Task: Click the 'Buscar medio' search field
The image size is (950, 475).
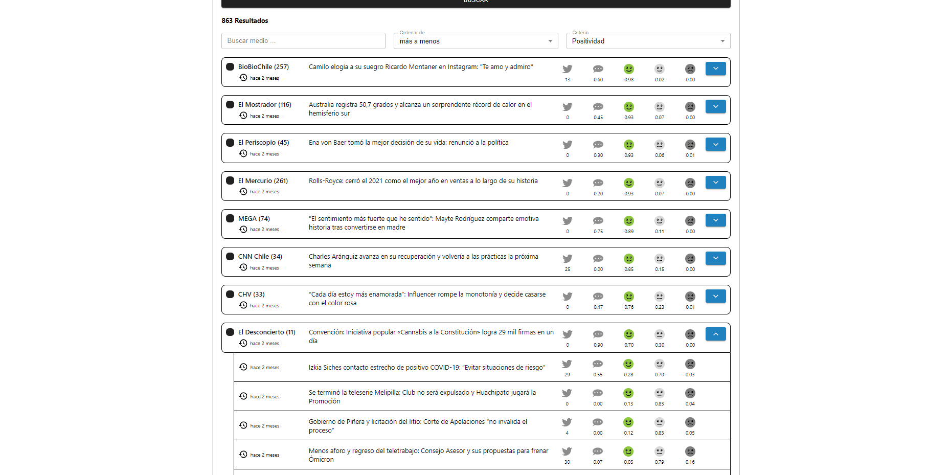Action: [303, 41]
